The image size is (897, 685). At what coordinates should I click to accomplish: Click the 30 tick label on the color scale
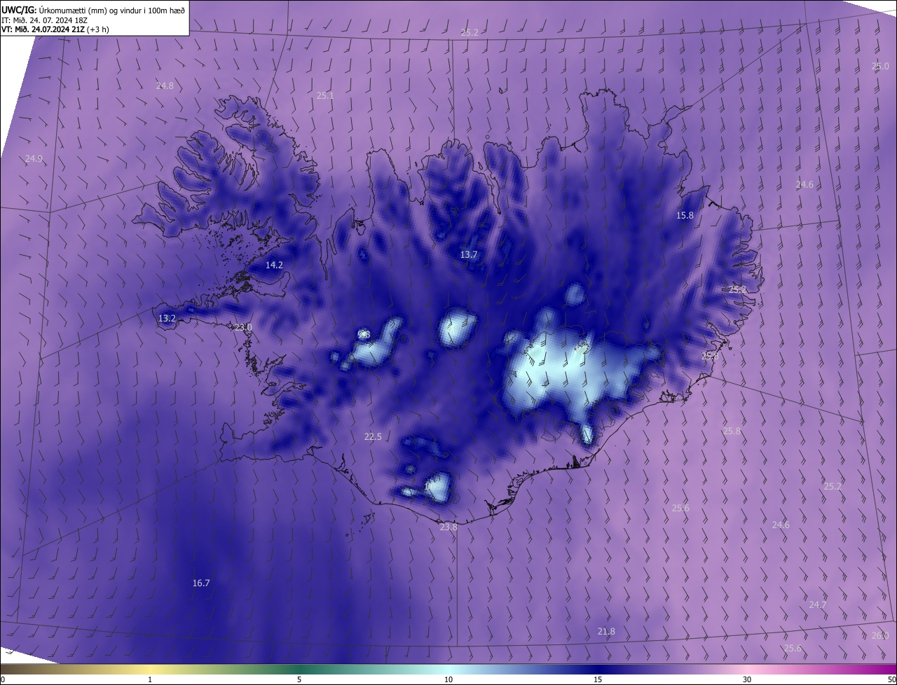(747, 679)
